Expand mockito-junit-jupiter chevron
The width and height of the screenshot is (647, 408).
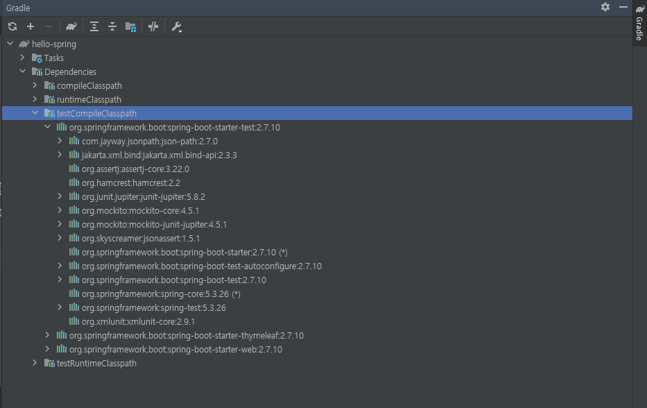pyautogui.click(x=60, y=224)
